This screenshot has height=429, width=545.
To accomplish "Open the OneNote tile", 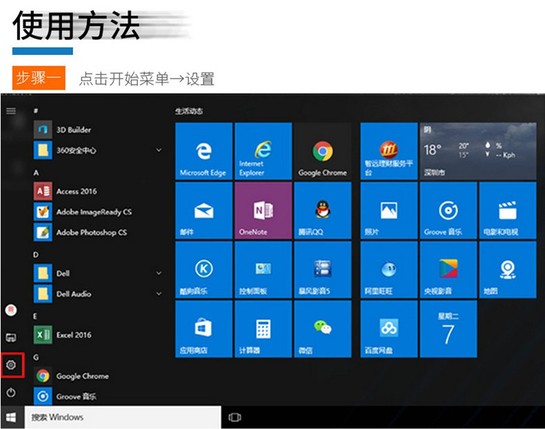I will [263, 211].
